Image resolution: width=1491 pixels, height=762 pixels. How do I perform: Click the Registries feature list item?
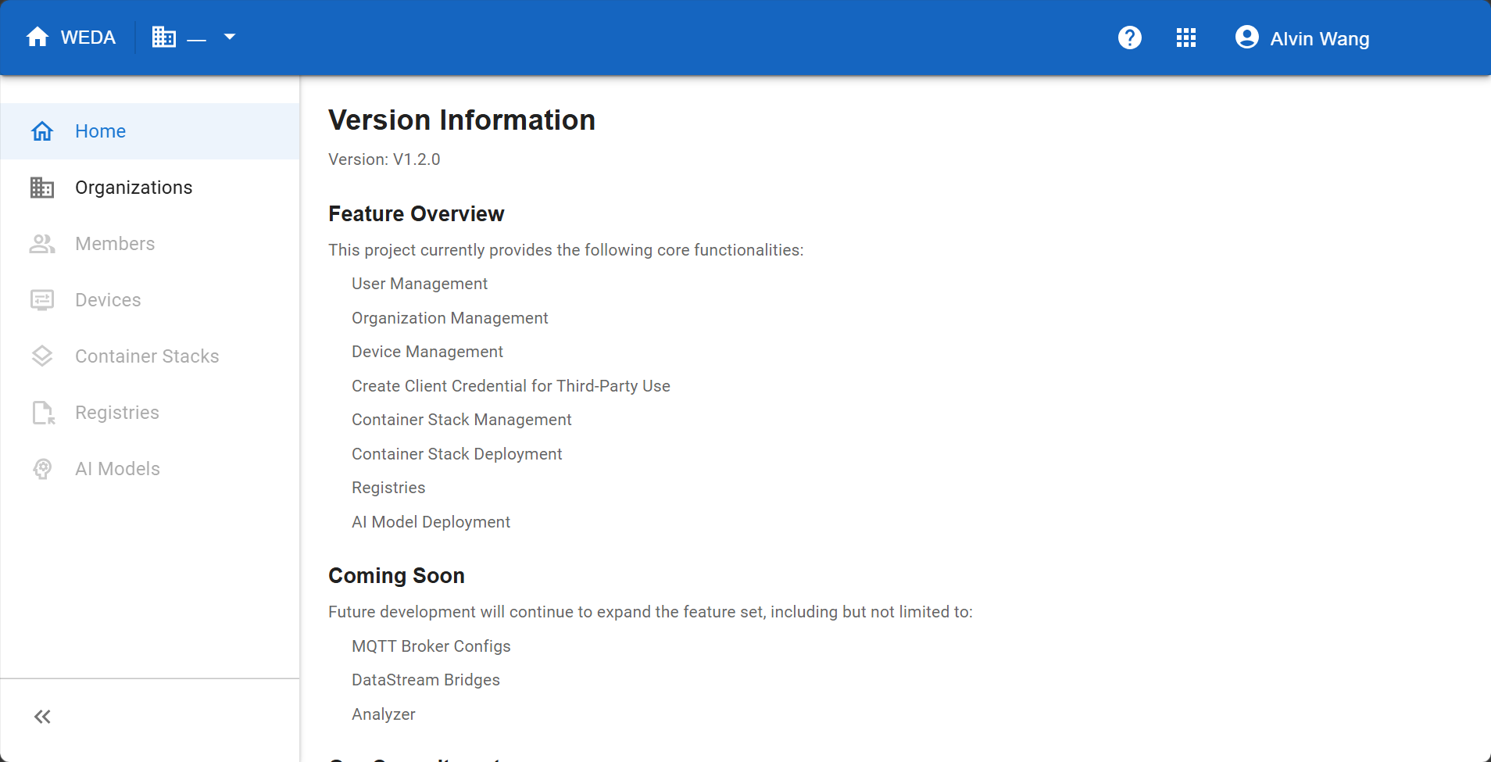(388, 488)
